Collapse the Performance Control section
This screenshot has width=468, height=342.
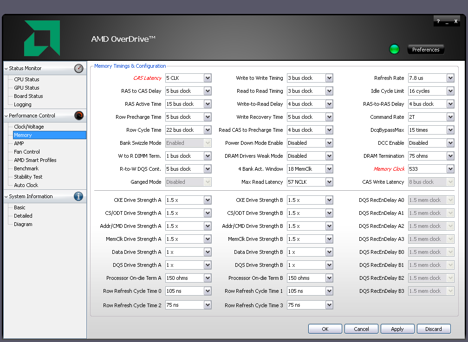[6, 116]
